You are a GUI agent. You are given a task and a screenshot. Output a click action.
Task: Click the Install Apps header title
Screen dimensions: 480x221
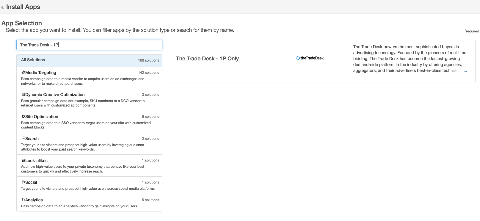(x=23, y=7)
